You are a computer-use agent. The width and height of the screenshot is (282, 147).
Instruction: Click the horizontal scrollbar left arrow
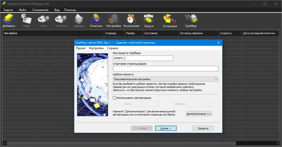pos(5,143)
